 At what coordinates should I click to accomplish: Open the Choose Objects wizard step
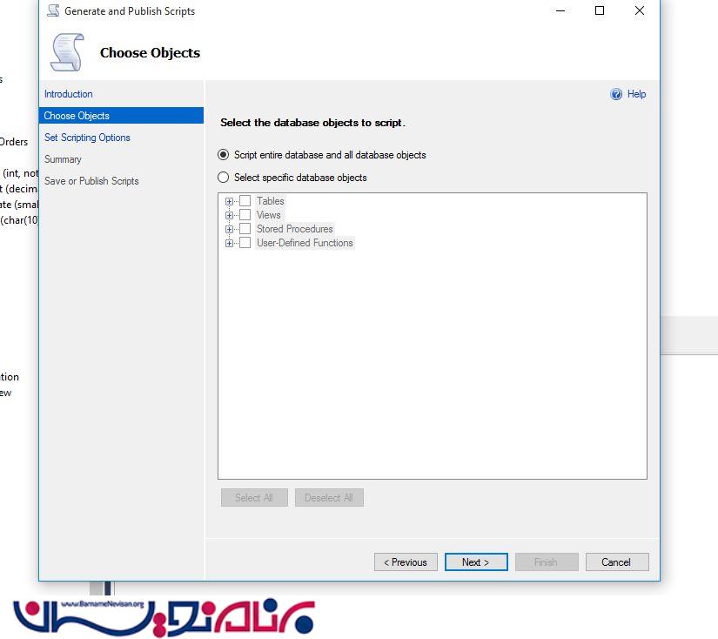(x=121, y=116)
